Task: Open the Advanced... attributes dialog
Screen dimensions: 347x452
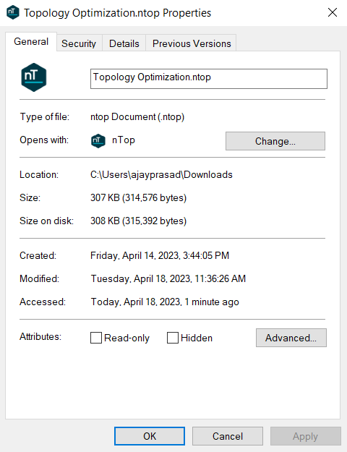Action: [291, 338]
